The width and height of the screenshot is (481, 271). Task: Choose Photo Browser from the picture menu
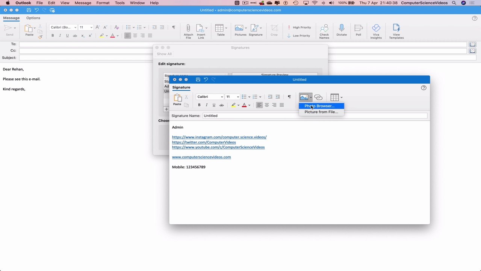click(x=321, y=106)
